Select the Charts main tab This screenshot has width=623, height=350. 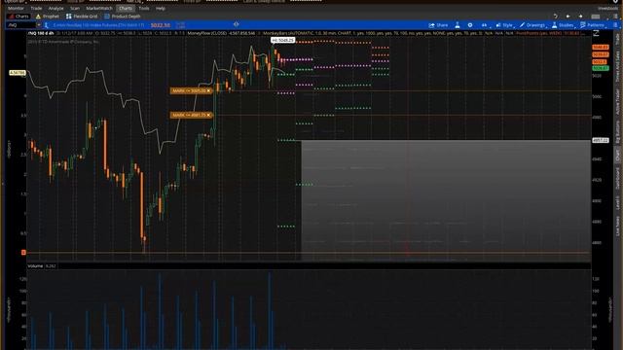126,9
